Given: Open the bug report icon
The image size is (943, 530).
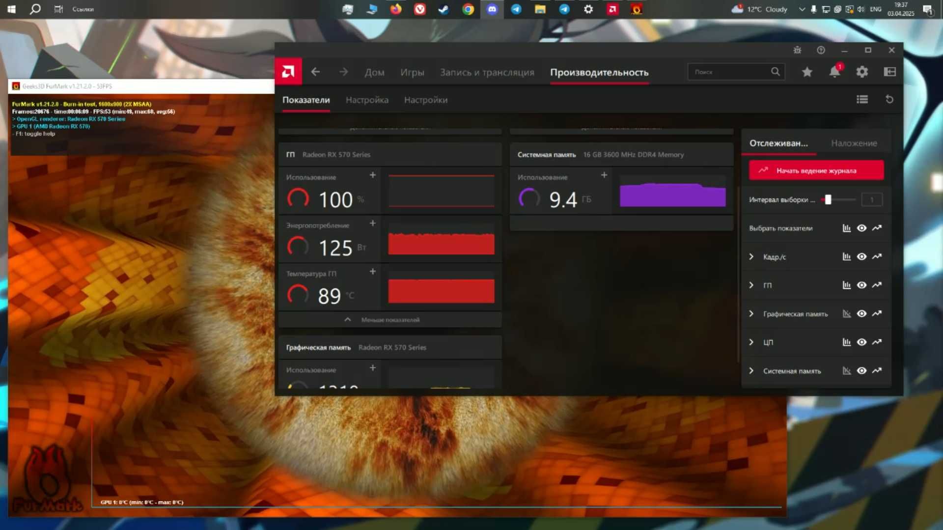Looking at the screenshot, I should tap(797, 50).
